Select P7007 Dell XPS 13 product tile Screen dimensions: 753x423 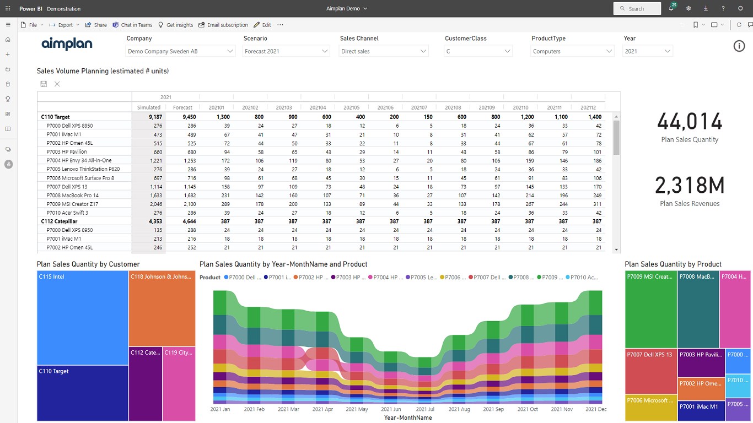pos(651,371)
